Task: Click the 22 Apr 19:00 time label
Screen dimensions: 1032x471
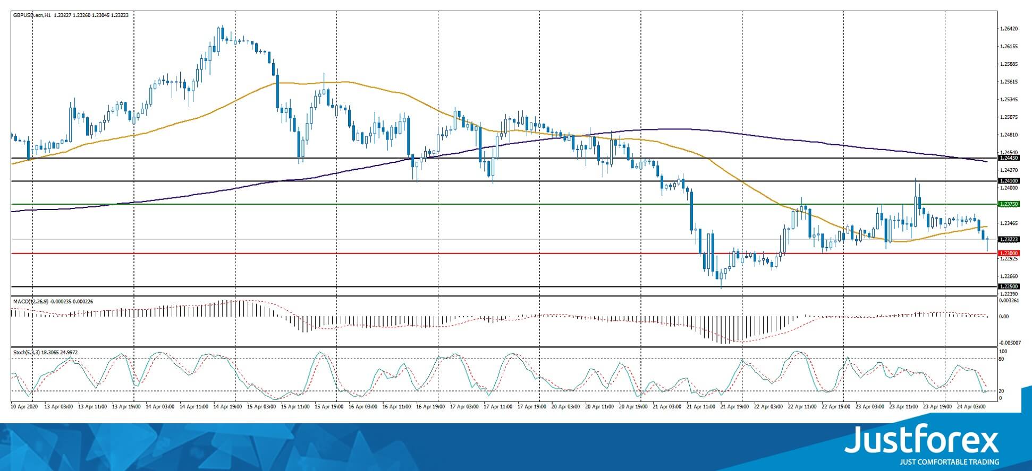Action: tap(836, 406)
